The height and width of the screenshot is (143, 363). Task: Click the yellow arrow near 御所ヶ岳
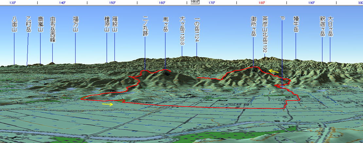tap(274, 71)
